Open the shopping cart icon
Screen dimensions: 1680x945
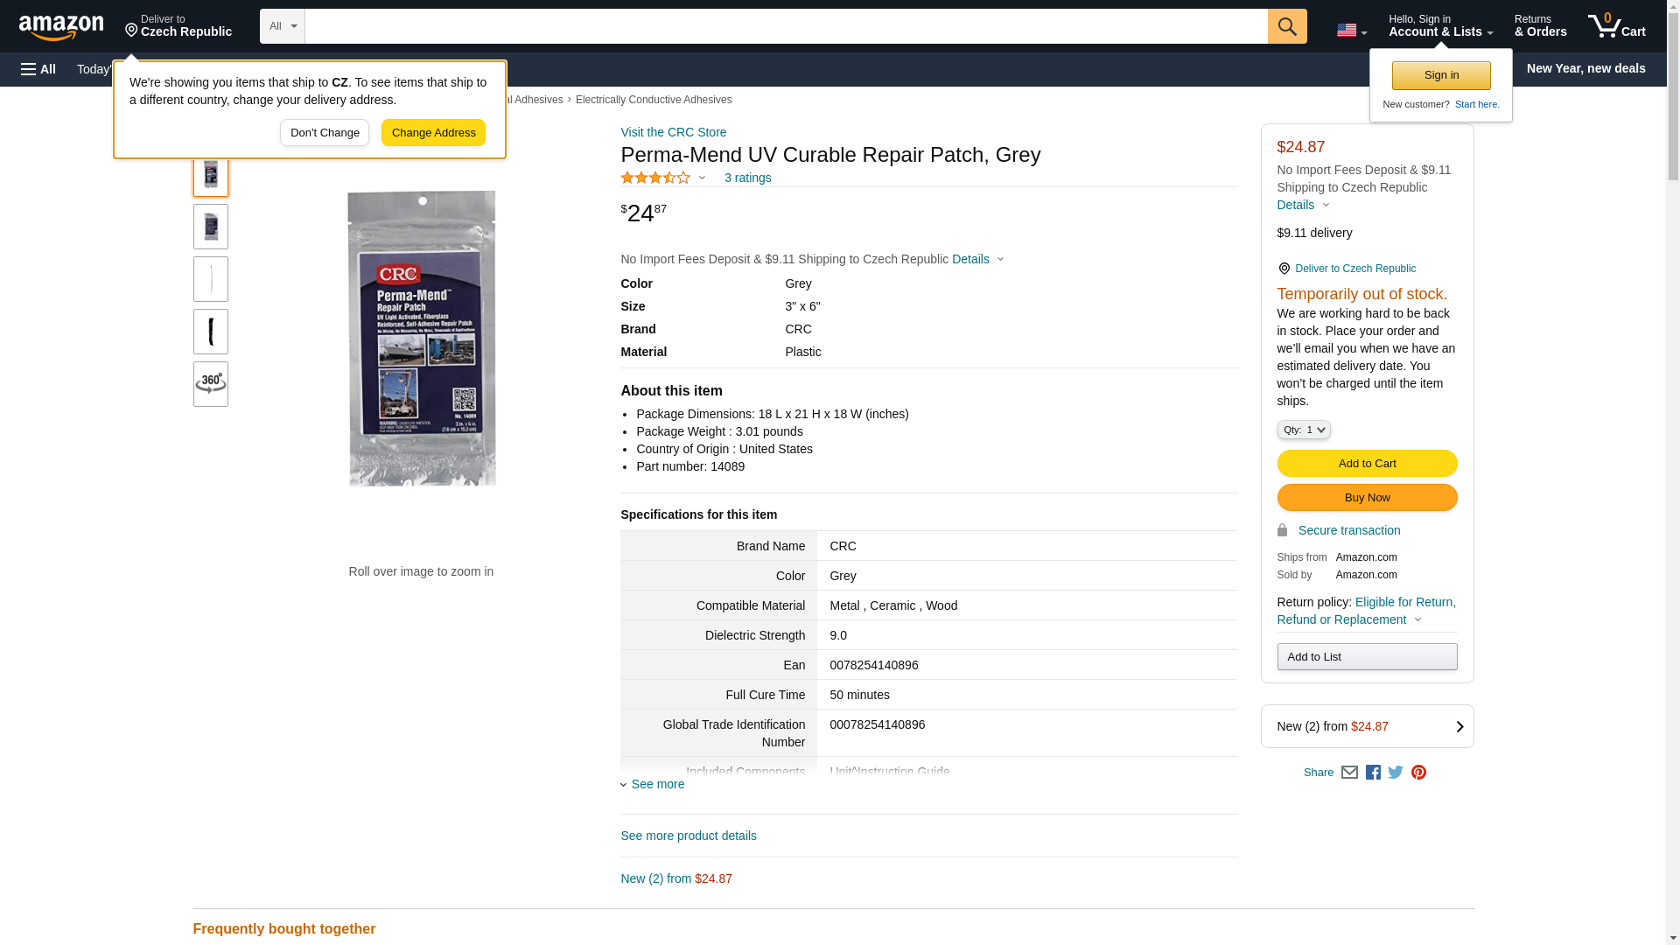coord(1615,26)
